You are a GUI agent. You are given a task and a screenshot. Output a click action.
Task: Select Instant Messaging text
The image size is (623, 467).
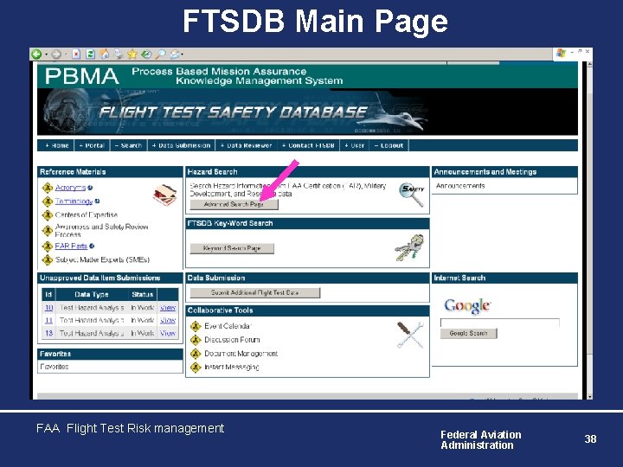[x=232, y=367]
